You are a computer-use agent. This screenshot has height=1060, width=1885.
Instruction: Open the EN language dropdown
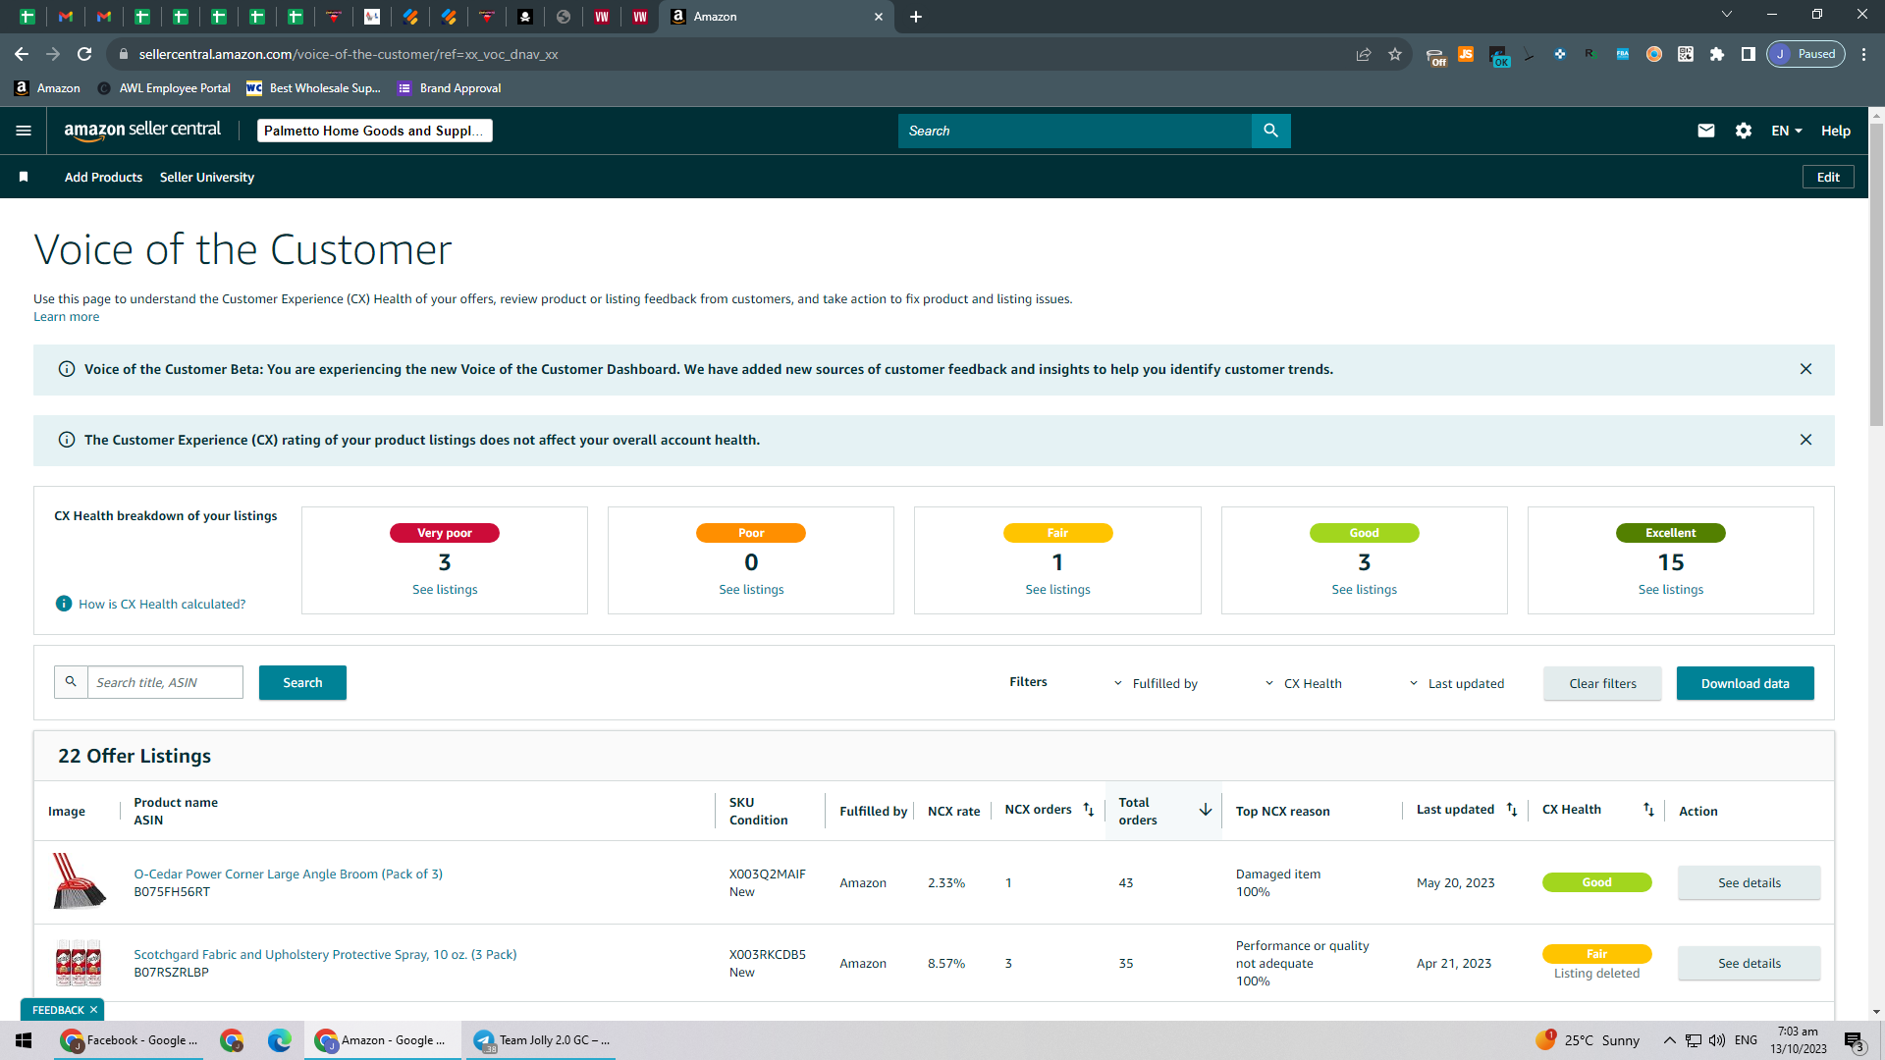click(1787, 131)
